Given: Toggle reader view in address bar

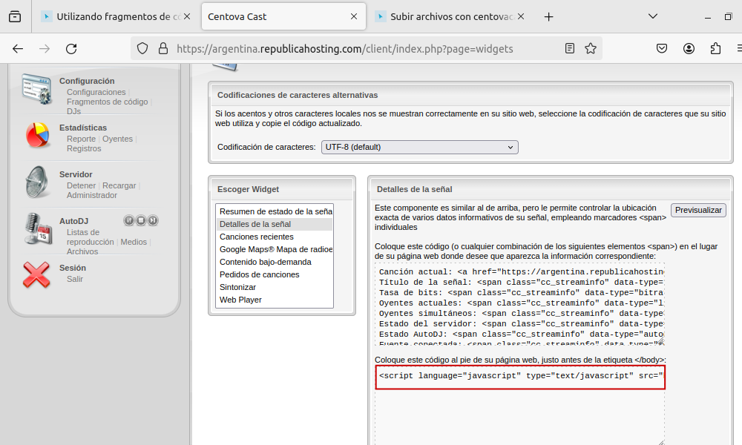Looking at the screenshot, I should coord(570,48).
